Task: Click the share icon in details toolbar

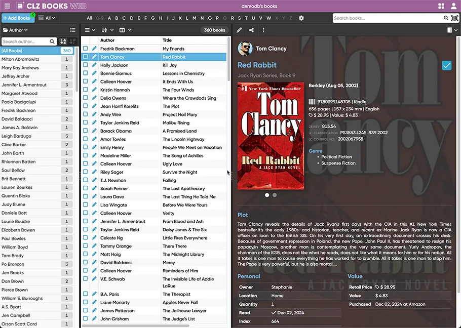Action: pos(251,30)
